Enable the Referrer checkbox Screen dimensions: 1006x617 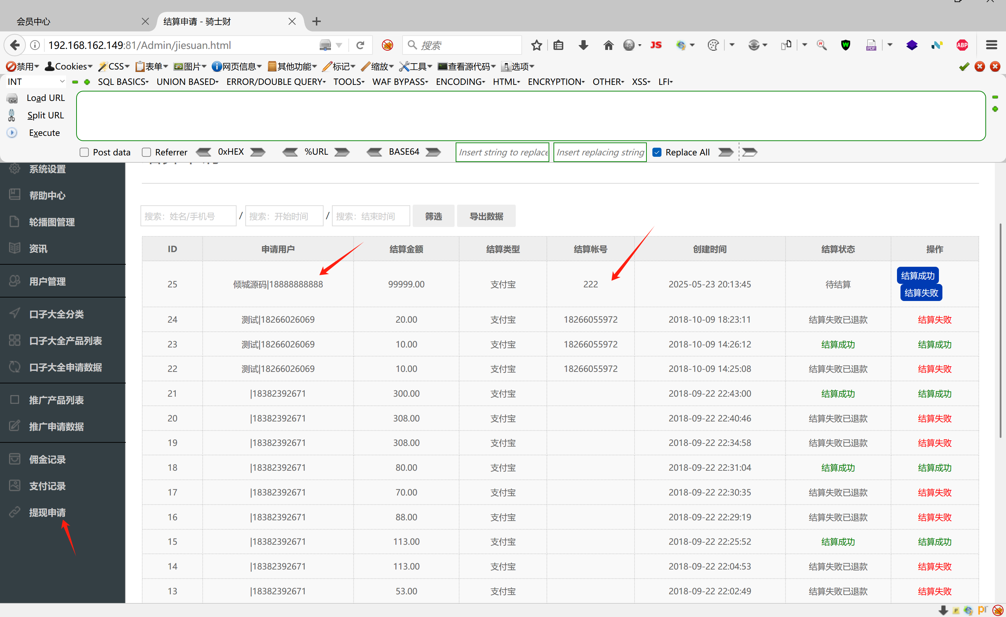(x=146, y=152)
